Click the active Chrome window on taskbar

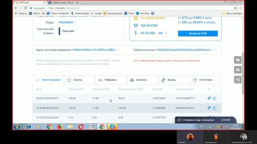click(x=102, y=127)
